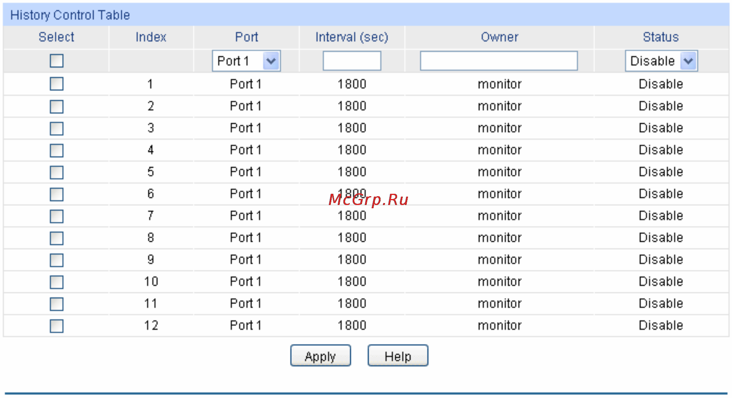Check the box for index 2 row
This screenshot has height=398, width=732.
(x=56, y=107)
